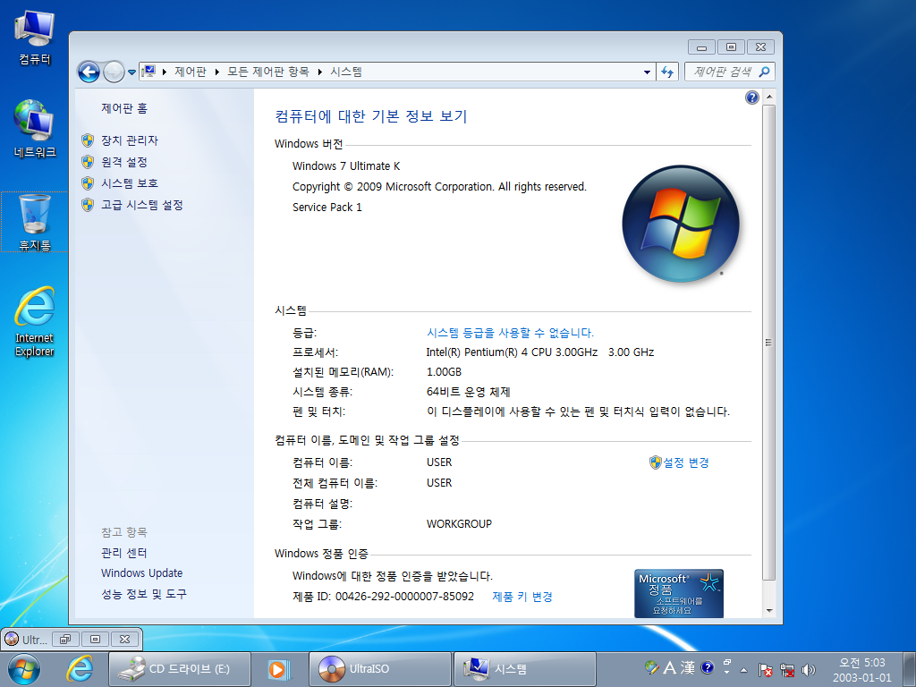The width and height of the screenshot is (916, 687).
Task: Open 장치 관리자 (Device Manager)
Action: pos(130,140)
